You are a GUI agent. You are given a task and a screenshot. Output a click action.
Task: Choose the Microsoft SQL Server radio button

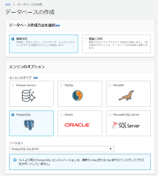coord(110,115)
